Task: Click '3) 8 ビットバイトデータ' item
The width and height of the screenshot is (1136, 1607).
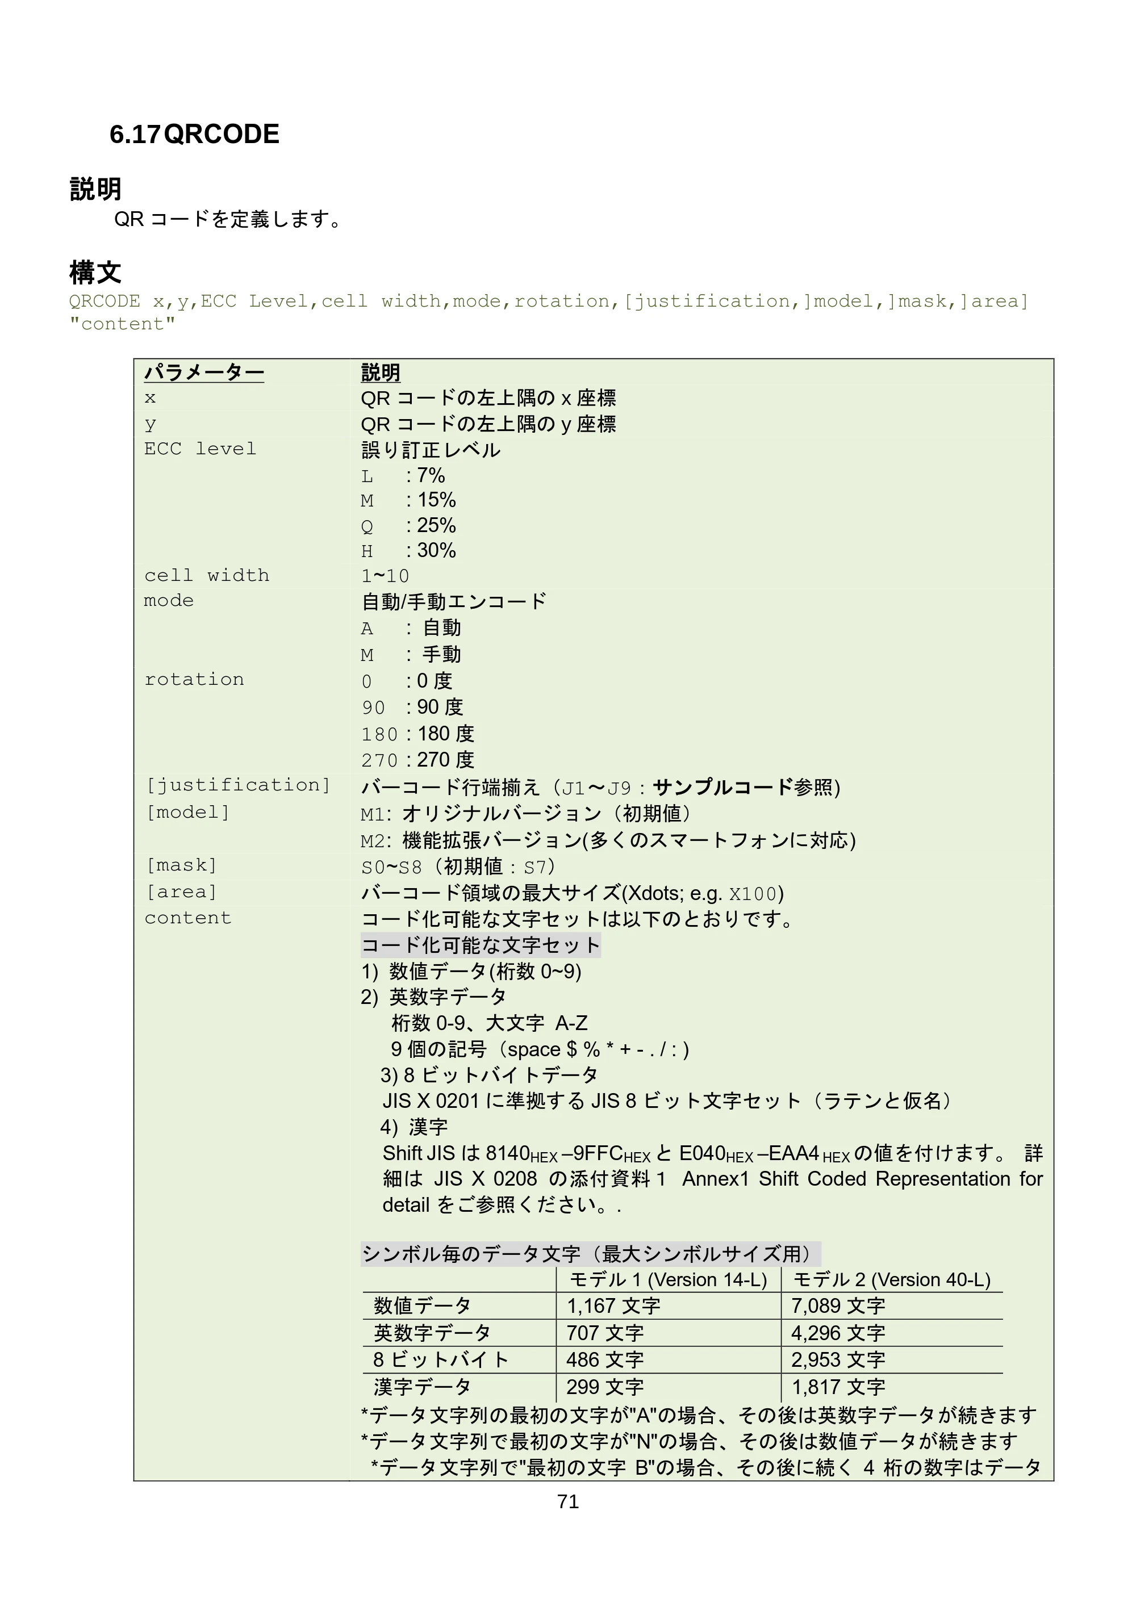Action: (489, 1075)
